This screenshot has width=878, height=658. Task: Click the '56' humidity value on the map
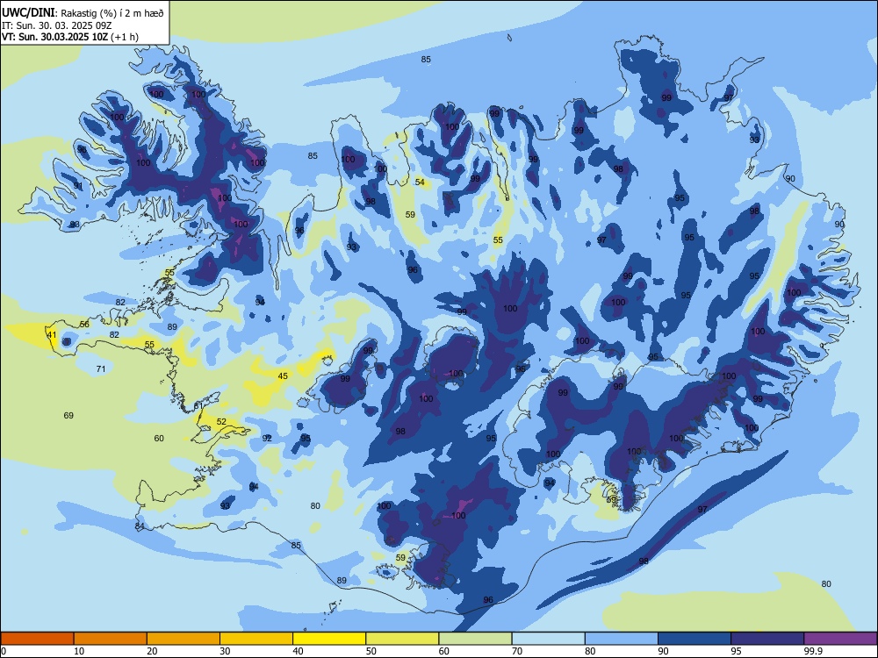(x=84, y=325)
